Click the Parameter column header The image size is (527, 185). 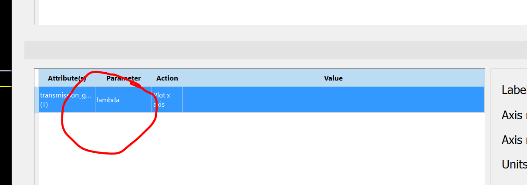point(123,78)
